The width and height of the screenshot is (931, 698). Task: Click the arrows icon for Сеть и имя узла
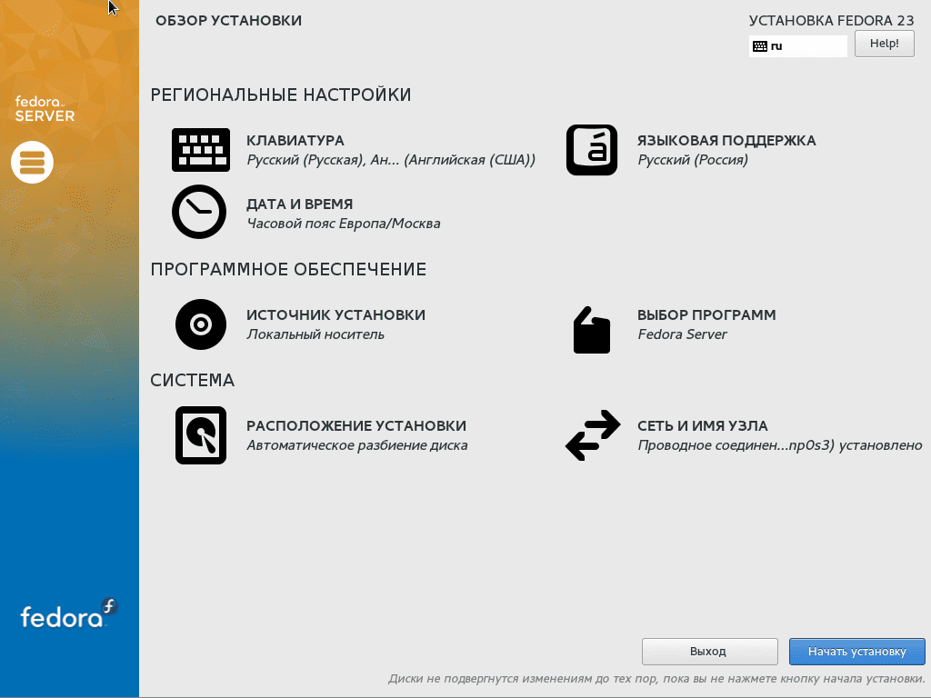(x=592, y=435)
